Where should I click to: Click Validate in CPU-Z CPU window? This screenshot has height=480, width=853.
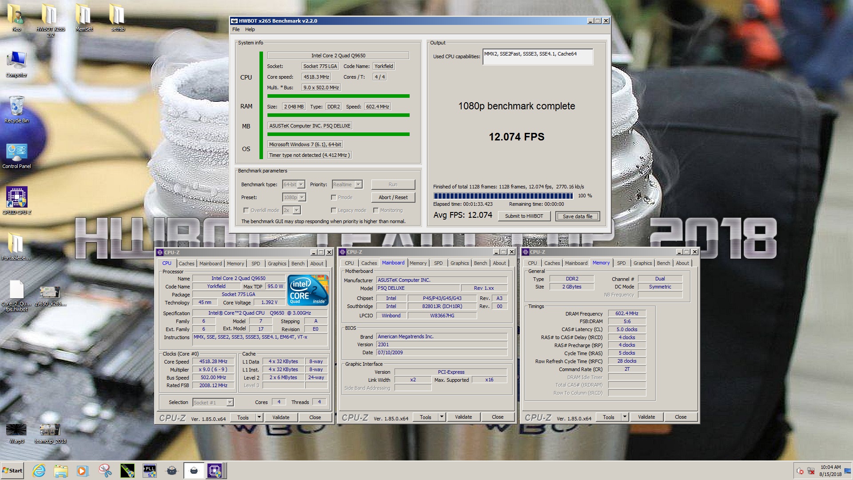point(281,417)
